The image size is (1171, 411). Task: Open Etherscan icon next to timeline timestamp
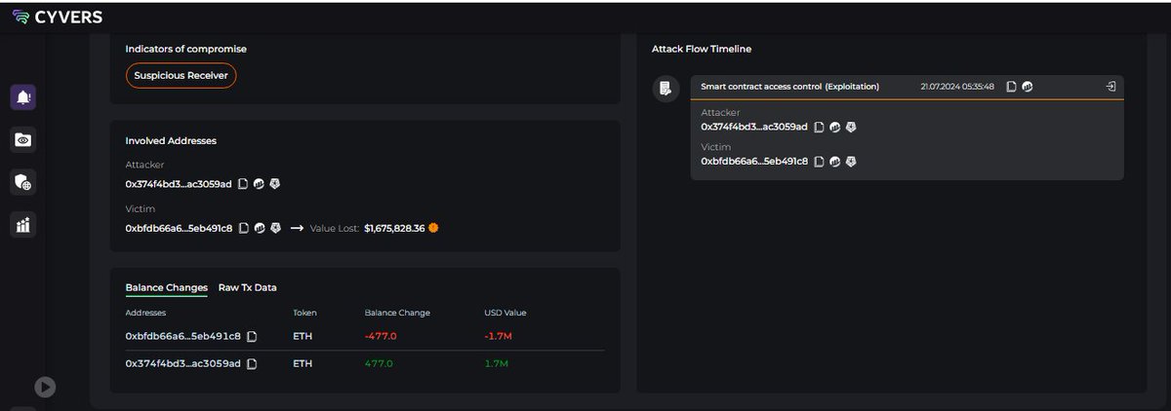pos(1028,87)
